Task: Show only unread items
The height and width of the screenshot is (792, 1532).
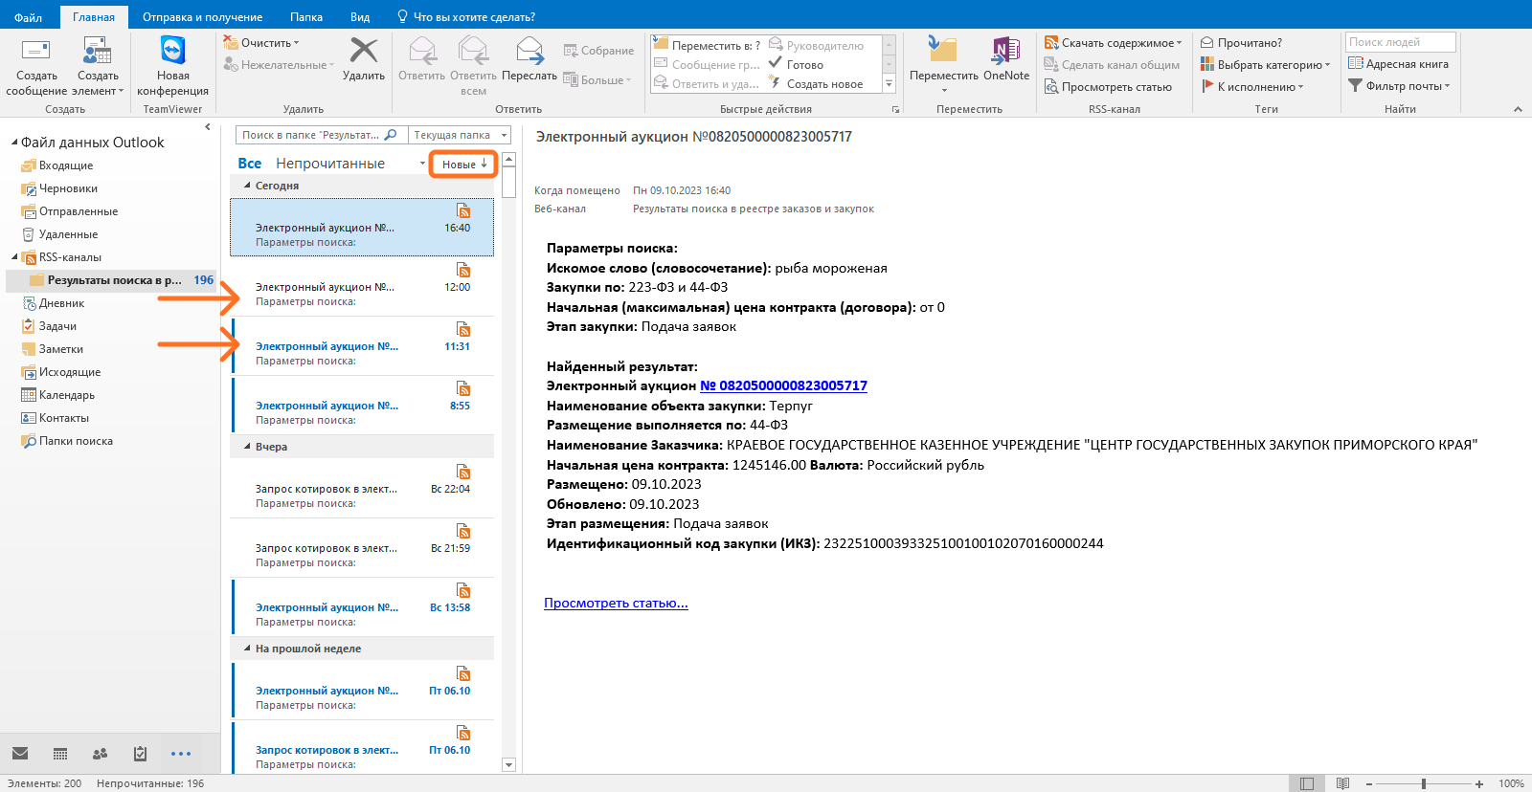Action: [x=330, y=164]
